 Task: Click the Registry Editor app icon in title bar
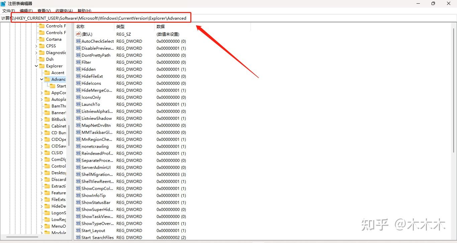(x=3, y=3)
